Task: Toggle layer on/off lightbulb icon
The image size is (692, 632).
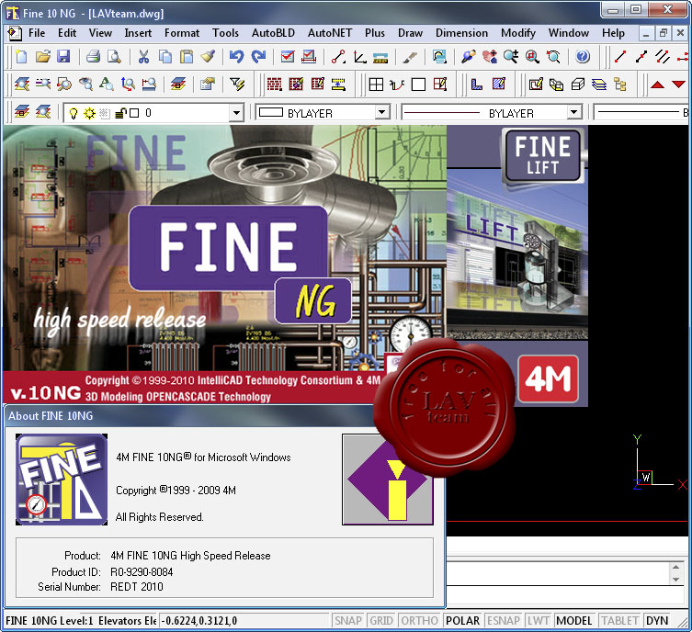Action: tap(74, 113)
